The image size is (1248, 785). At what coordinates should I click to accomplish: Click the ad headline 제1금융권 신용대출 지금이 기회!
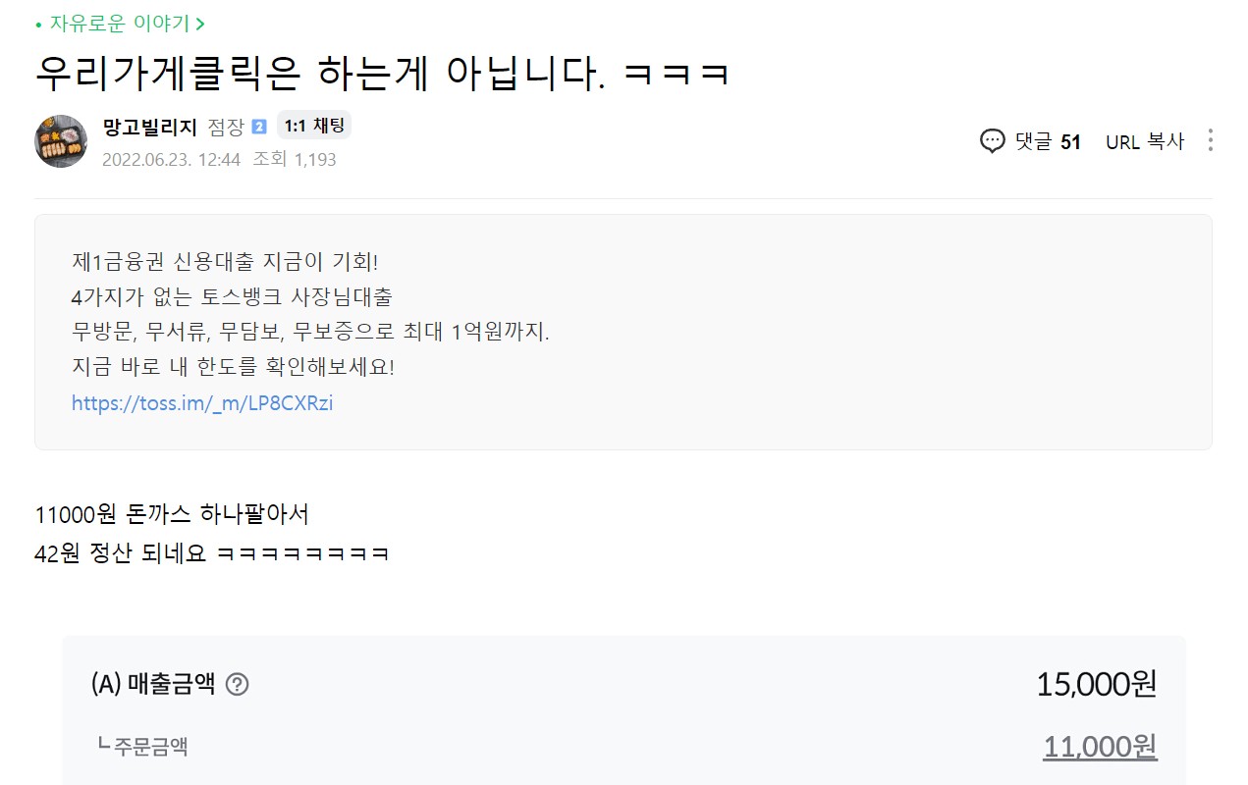[225, 262]
